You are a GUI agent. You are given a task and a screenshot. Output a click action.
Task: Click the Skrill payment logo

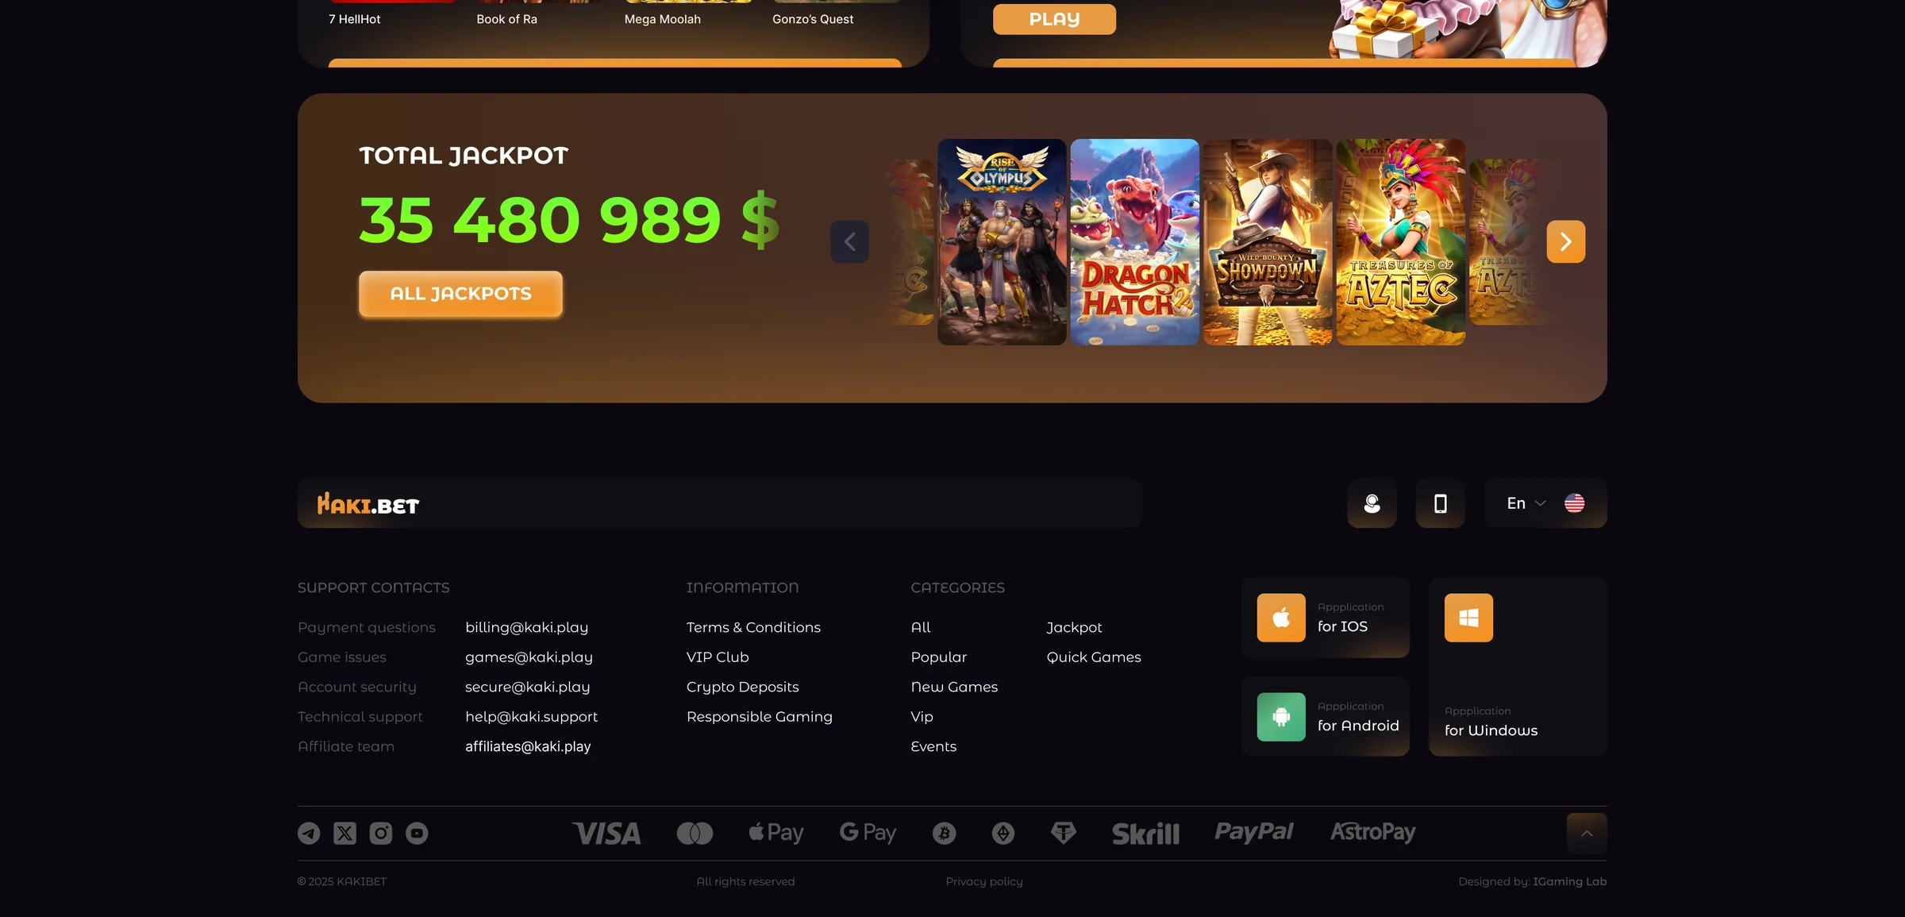coord(1145,833)
